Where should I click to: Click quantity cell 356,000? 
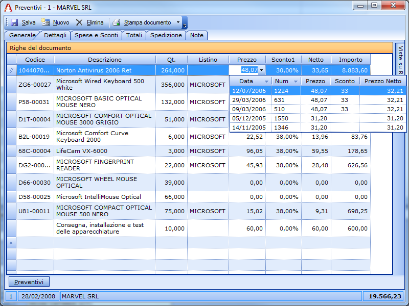171,85
